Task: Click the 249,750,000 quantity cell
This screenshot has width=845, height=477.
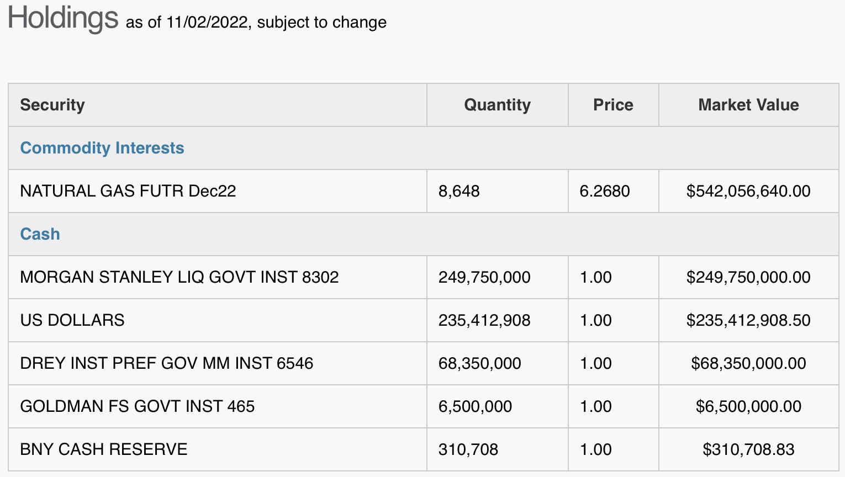Action: 484,277
